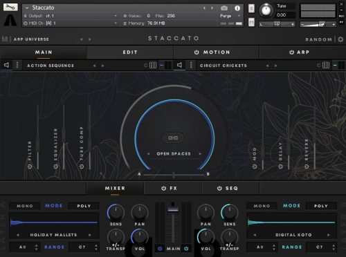Open the MOTION tab

pos(217,53)
